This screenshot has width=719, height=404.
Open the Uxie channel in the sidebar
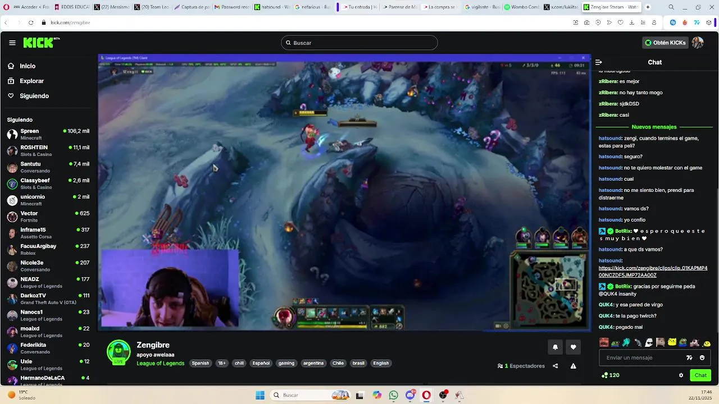[x=48, y=365]
